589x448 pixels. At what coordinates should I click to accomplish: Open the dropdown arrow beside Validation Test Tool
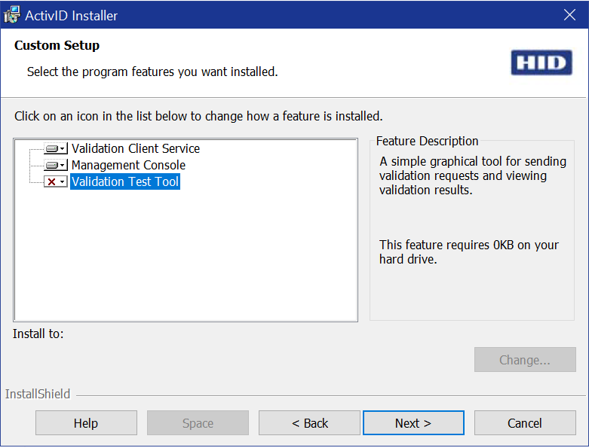[x=63, y=181]
